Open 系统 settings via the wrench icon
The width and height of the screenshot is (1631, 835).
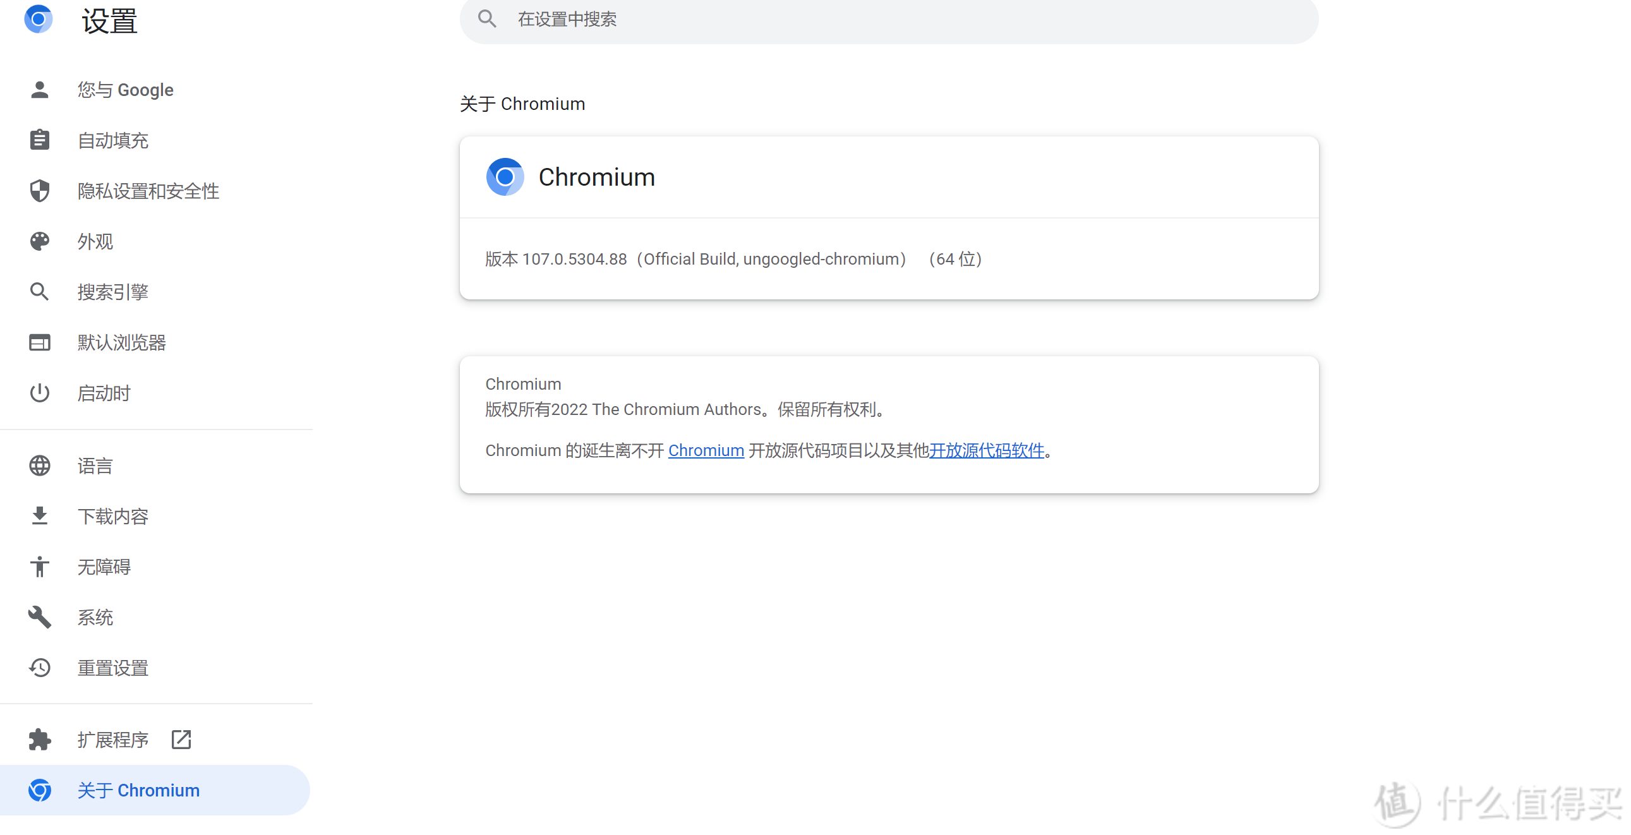tap(39, 617)
